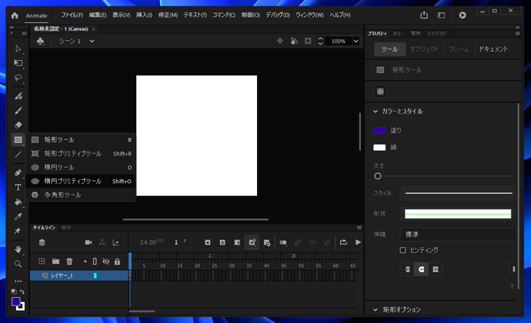
Task: Select the Zoom magnifier tool
Action: [18, 264]
